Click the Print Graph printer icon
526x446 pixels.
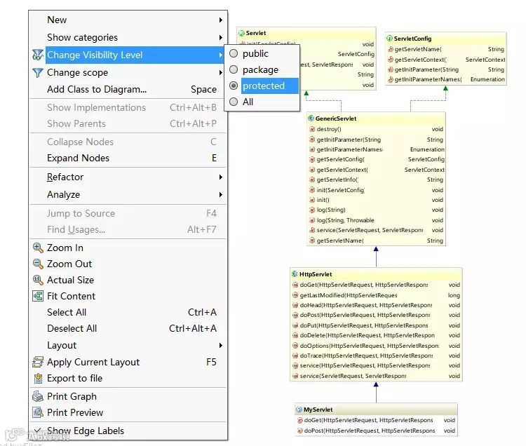coord(38,396)
